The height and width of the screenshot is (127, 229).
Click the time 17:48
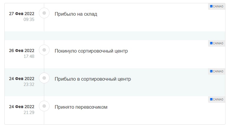[29, 56]
